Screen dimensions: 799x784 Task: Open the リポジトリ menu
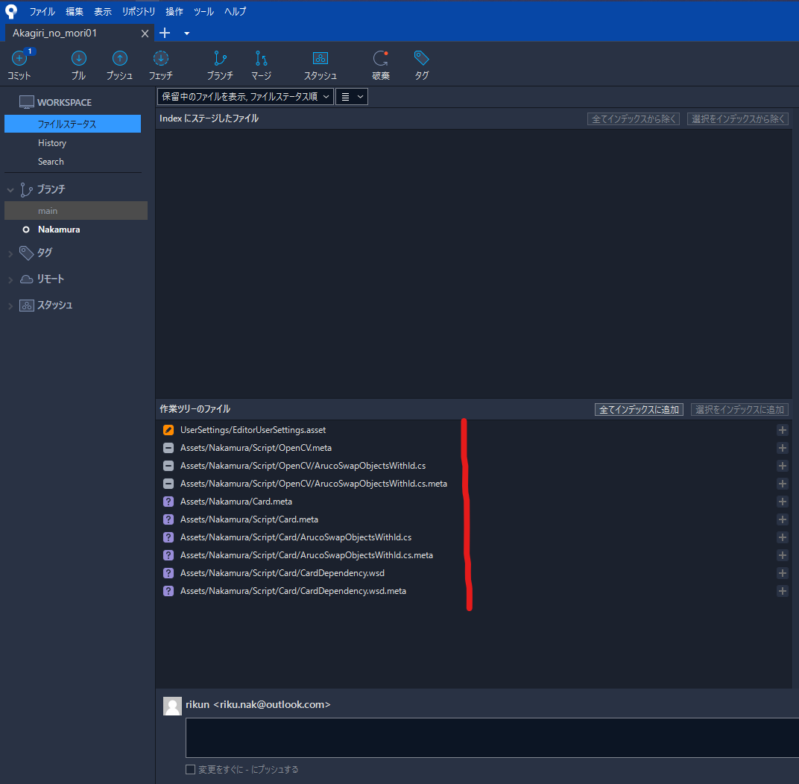tap(138, 11)
